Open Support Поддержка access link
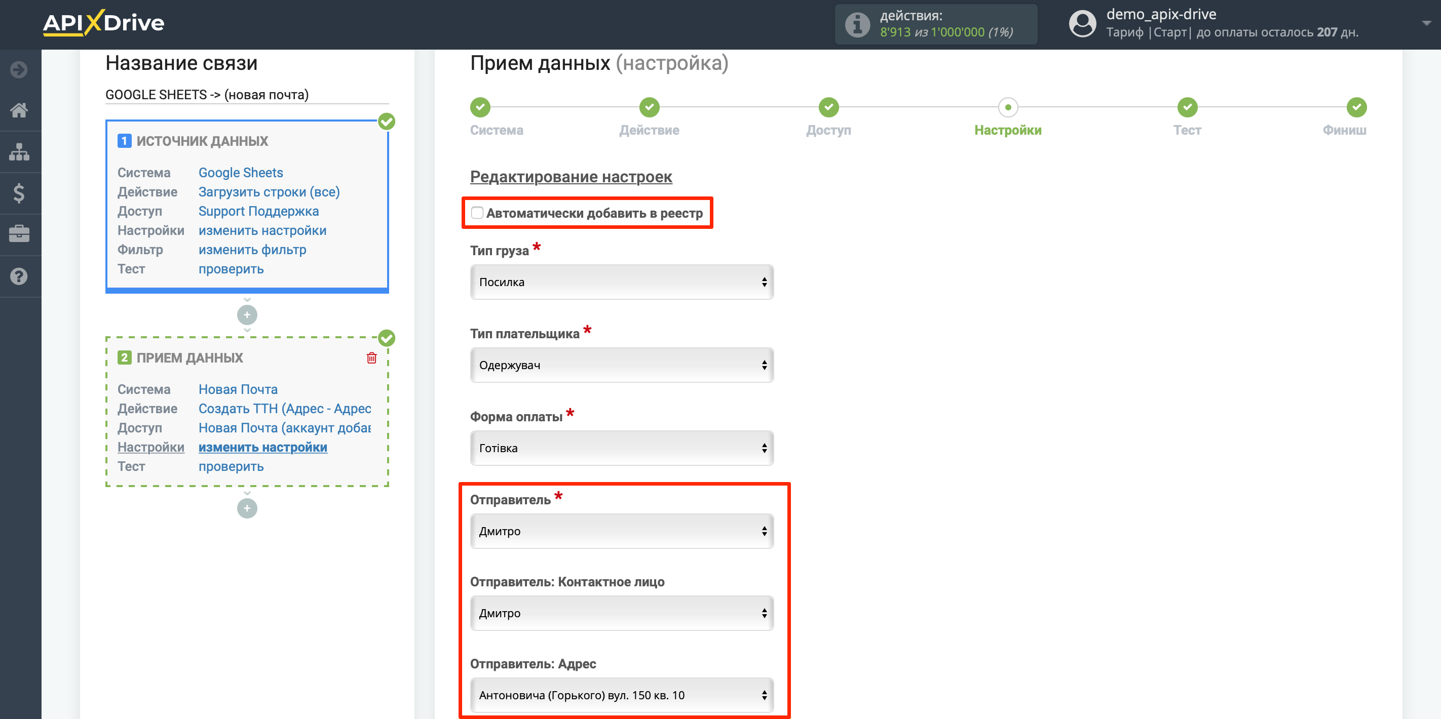1441x719 pixels. (x=258, y=211)
